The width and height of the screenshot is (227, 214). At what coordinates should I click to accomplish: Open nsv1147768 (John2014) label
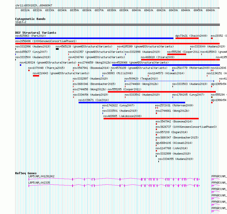point(172,148)
